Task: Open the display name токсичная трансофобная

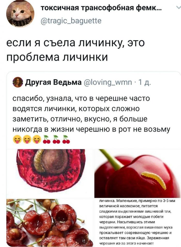Action: click(x=101, y=8)
